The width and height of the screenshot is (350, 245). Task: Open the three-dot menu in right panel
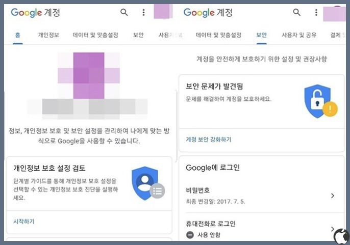pyautogui.click(x=316, y=12)
